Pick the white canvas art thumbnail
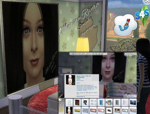 coord(125,102)
